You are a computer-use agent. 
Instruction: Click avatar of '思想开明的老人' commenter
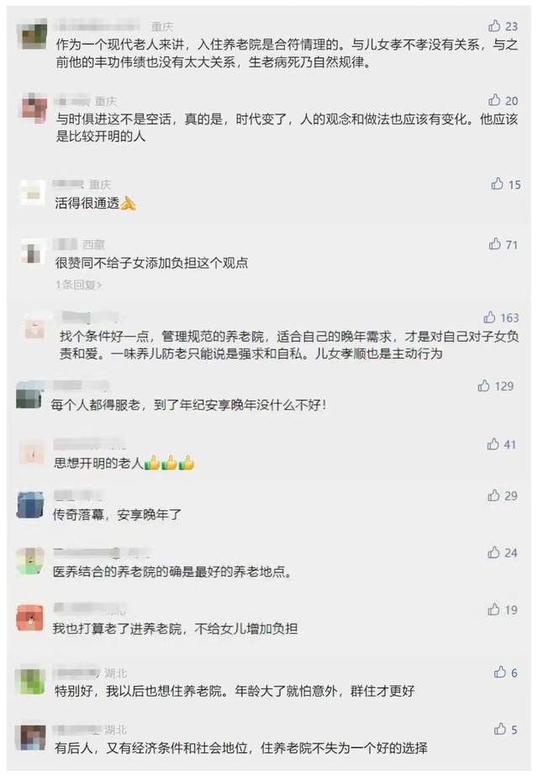click(32, 453)
